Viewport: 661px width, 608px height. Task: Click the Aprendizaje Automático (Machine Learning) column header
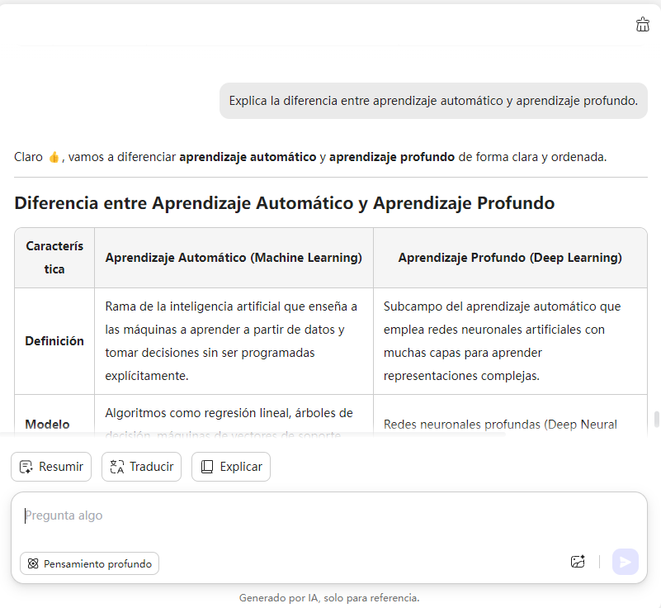[x=234, y=258]
